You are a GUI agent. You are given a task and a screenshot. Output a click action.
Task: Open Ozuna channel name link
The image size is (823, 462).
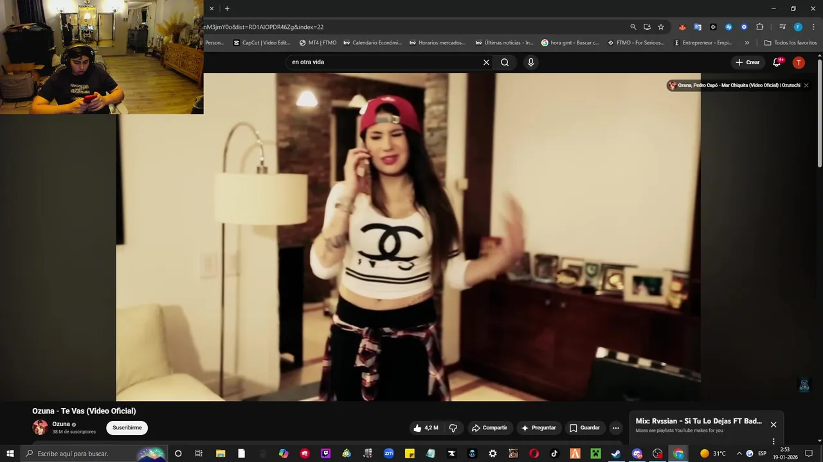pos(61,424)
